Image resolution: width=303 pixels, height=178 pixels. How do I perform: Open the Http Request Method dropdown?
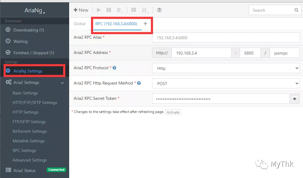(226, 84)
